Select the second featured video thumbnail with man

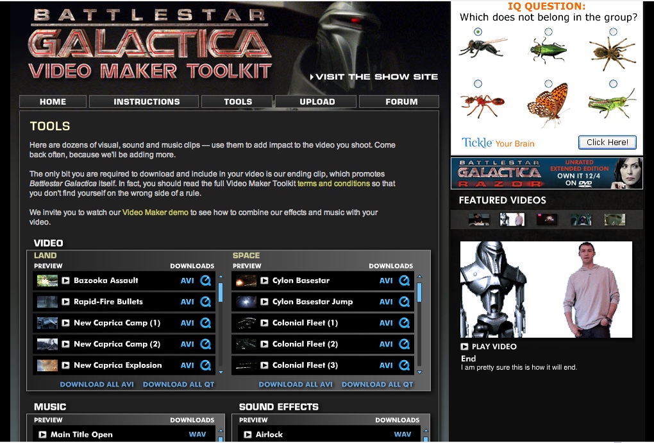click(x=512, y=220)
